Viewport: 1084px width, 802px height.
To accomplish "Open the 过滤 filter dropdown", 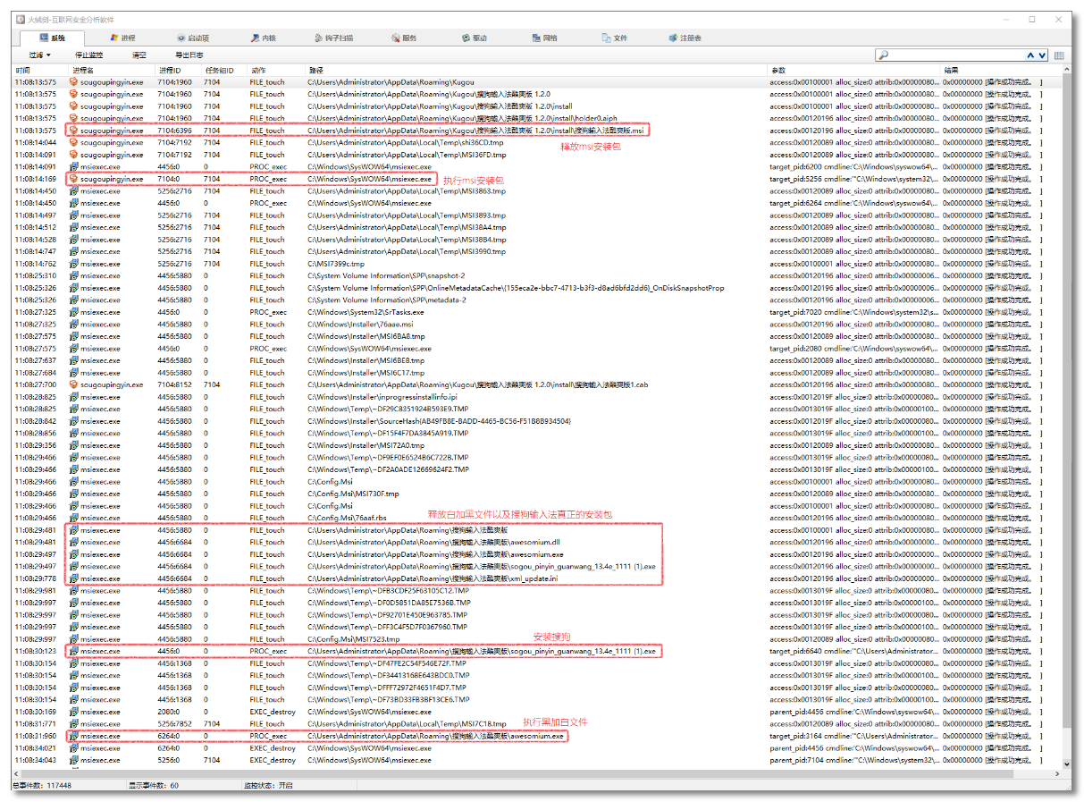I will [39, 55].
